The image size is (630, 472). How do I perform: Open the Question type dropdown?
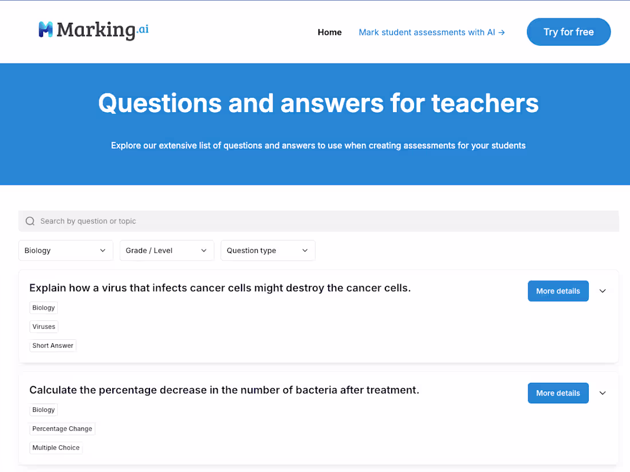pos(267,250)
